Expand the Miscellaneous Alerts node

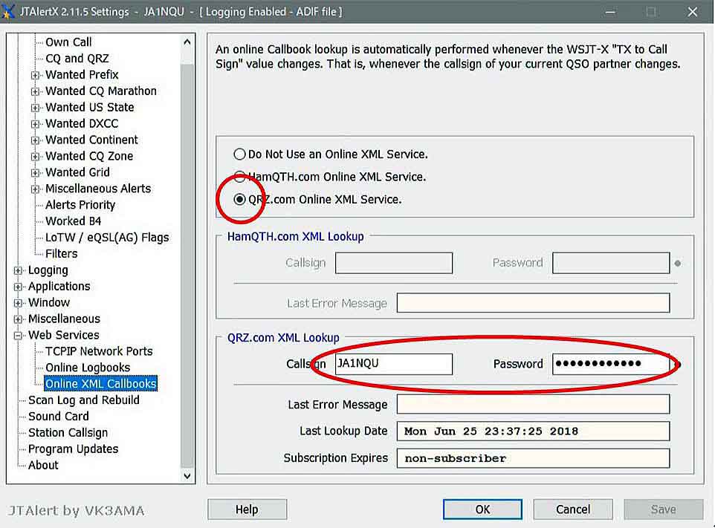[x=35, y=189]
